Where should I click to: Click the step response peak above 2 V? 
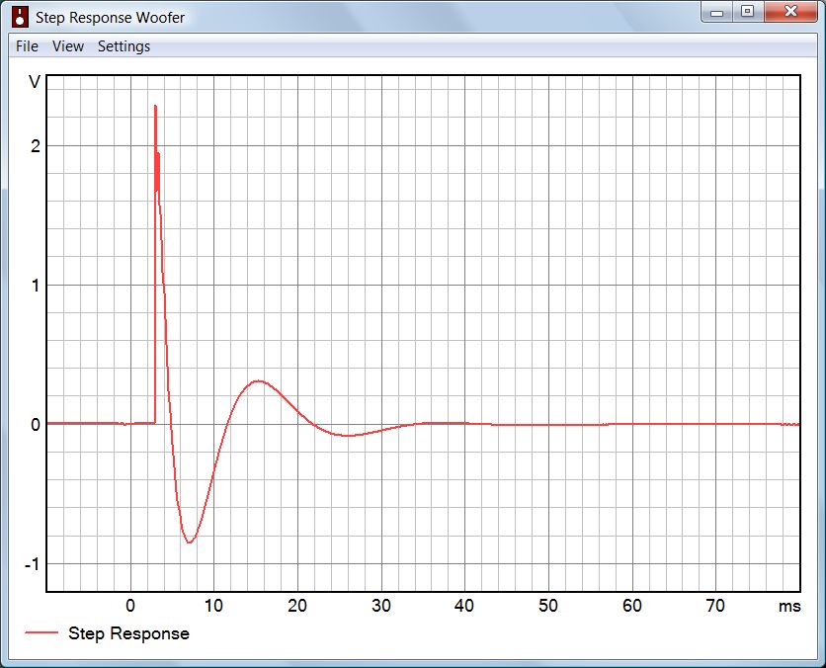click(155, 108)
